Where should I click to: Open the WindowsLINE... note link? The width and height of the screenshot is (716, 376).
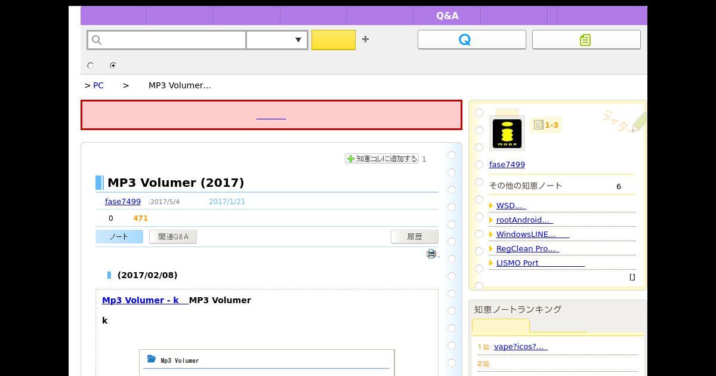tap(533, 234)
